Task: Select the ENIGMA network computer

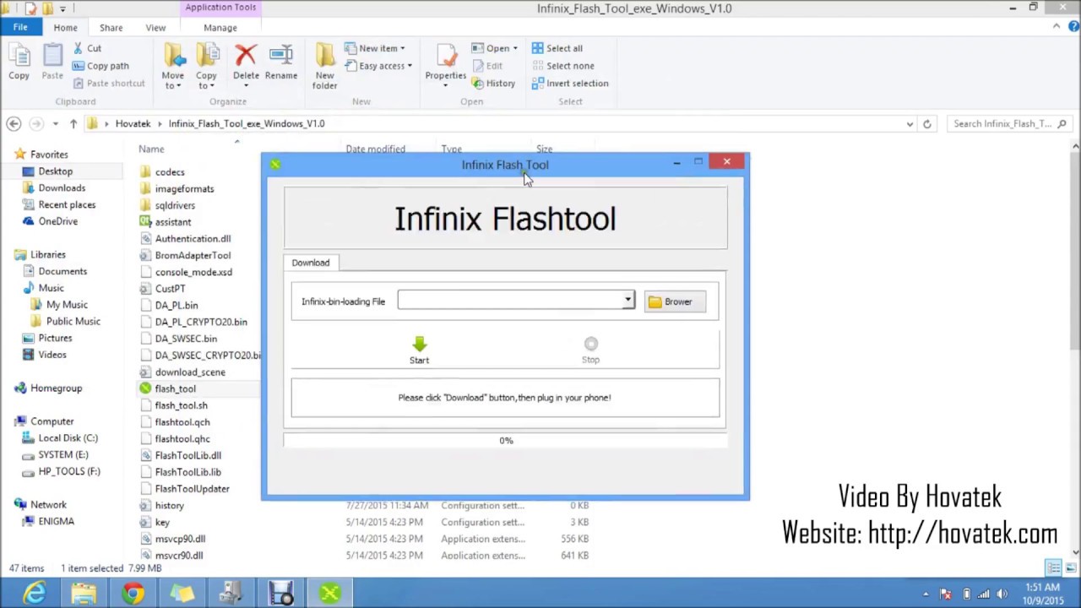Action: click(56, 521)
